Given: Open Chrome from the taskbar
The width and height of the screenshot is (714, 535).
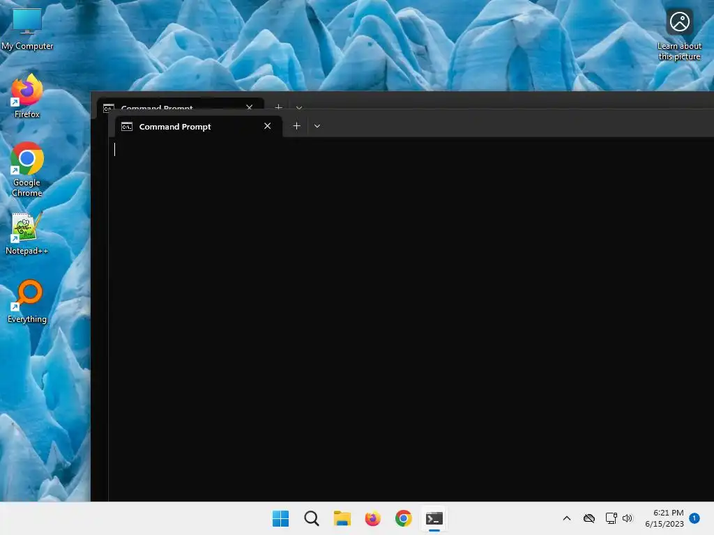Looking at the screenshot, I should point(404,518).
